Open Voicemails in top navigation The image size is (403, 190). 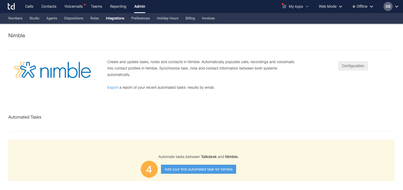point(74,6)
